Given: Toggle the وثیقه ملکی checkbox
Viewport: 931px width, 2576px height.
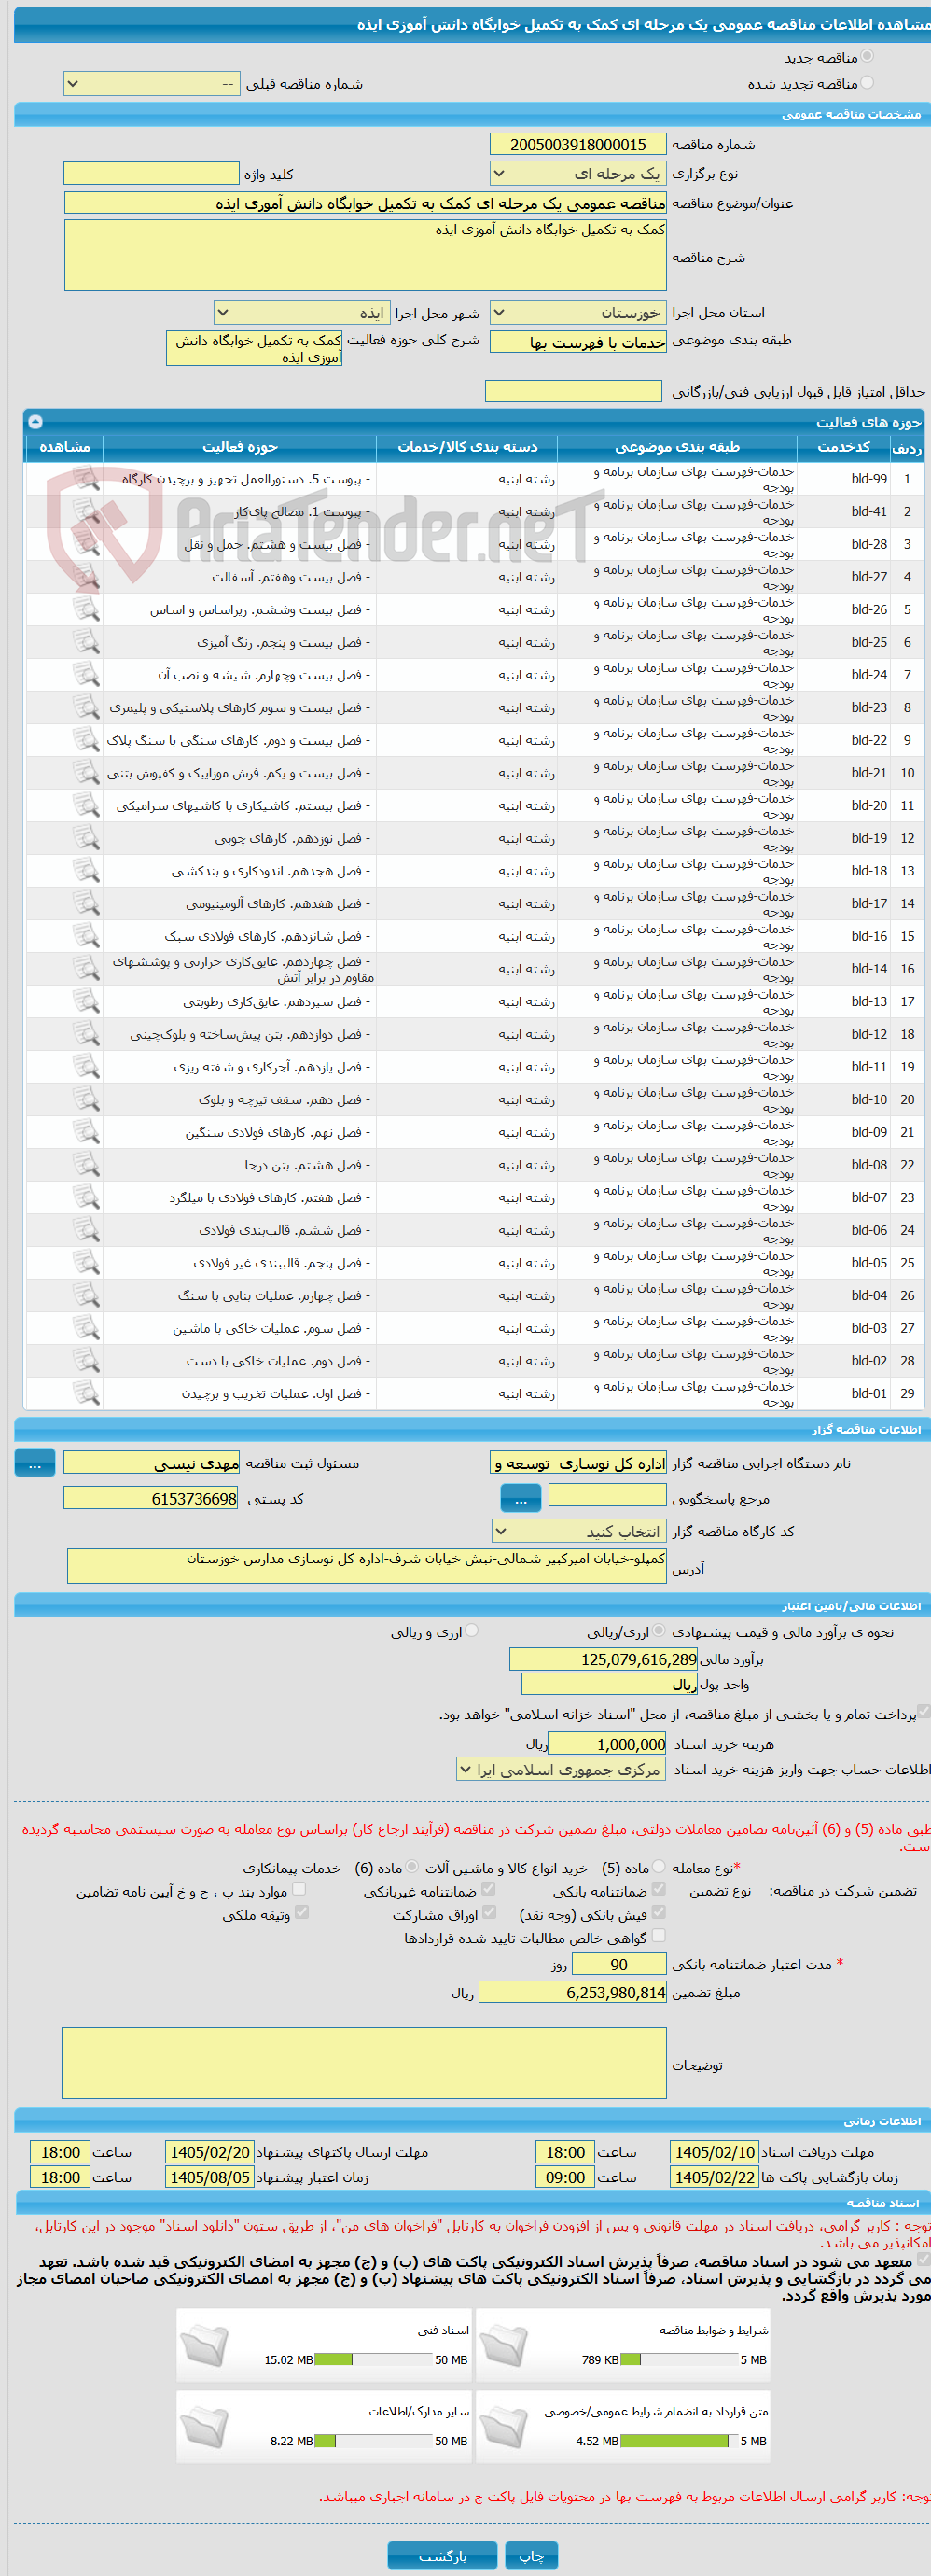Looking at the screenshot, I should tap(301, 1912).
